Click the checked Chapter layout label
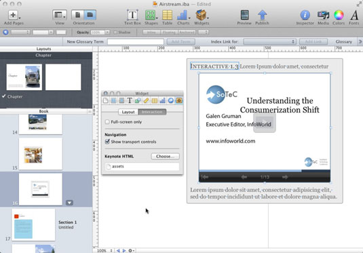 [x=15, y=97]
